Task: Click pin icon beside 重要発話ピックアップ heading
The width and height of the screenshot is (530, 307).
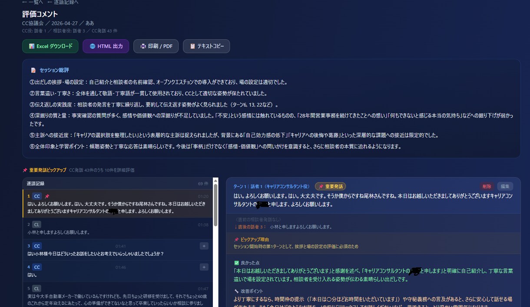Action: coord(25,170)
